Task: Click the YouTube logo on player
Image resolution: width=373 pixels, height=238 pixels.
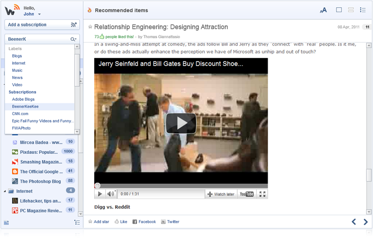Action: click(x=246, y=194)
